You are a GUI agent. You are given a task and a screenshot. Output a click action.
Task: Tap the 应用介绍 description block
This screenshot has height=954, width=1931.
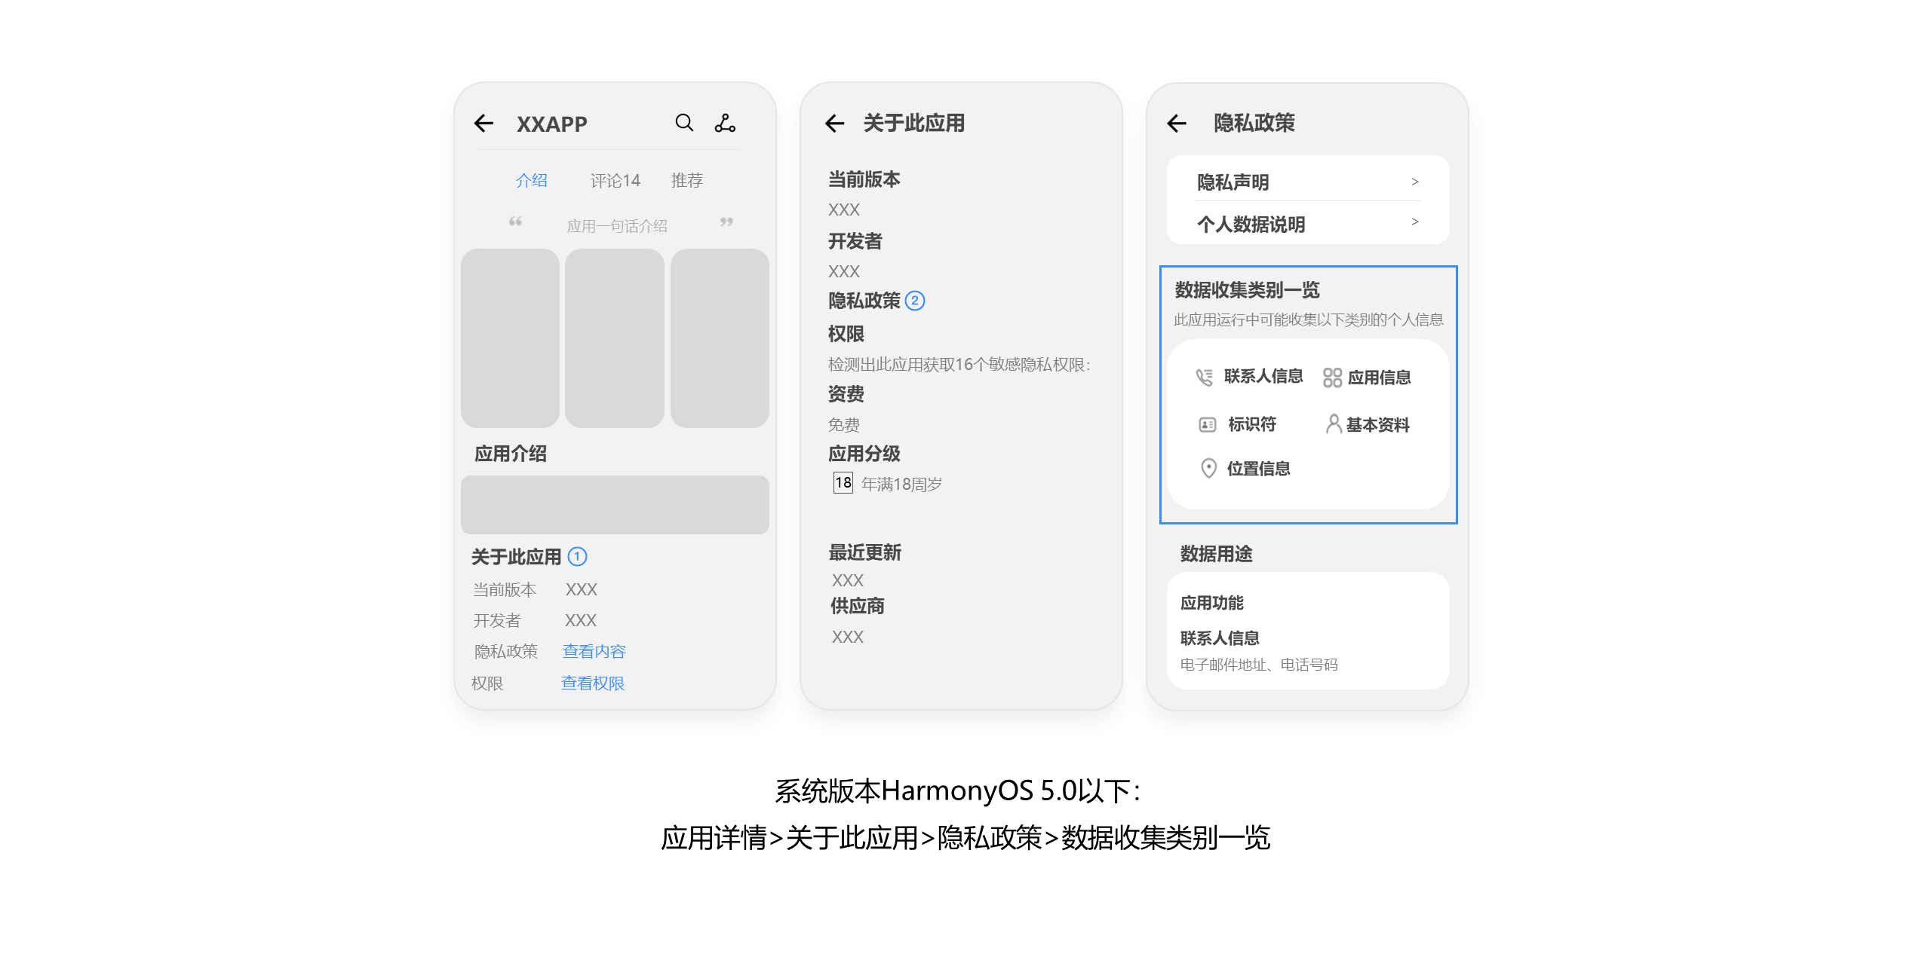point(615,505)
